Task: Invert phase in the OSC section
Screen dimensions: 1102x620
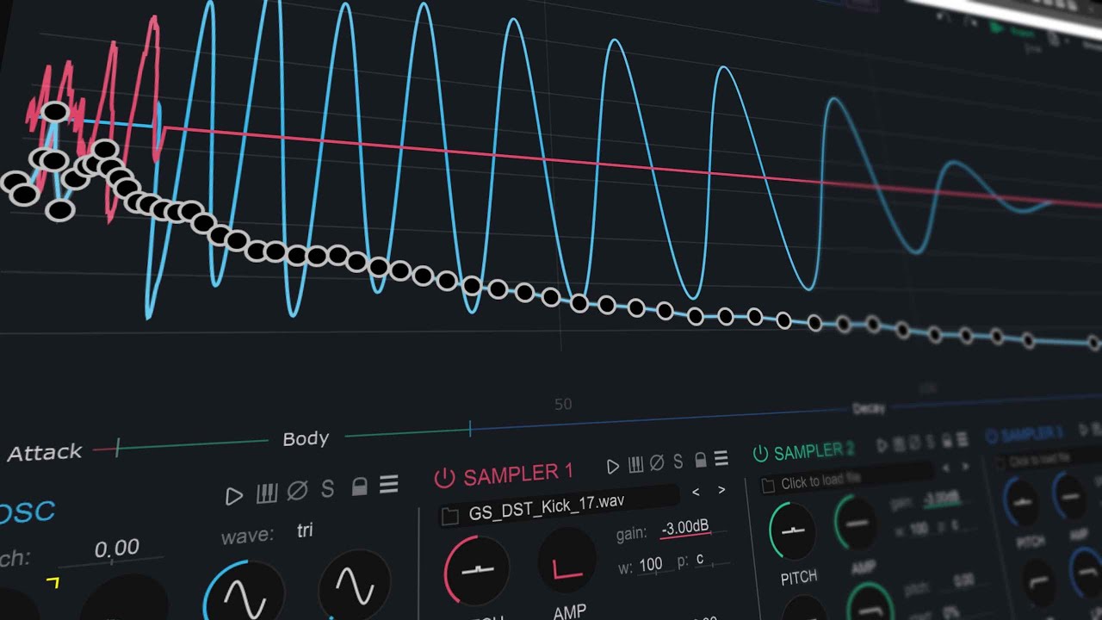Action: 297,492
